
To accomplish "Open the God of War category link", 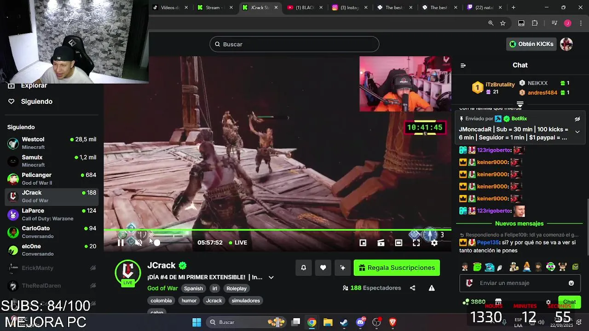I will click(162, 288).
